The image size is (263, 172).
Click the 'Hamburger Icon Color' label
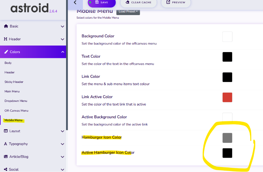102,137
